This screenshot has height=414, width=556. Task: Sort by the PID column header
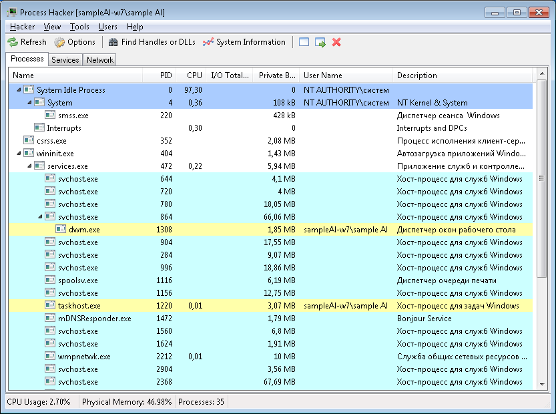[166, 75]
